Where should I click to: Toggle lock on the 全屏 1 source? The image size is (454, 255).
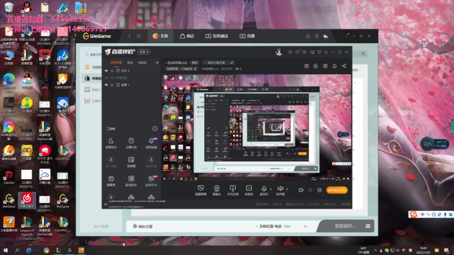point(112,84)
